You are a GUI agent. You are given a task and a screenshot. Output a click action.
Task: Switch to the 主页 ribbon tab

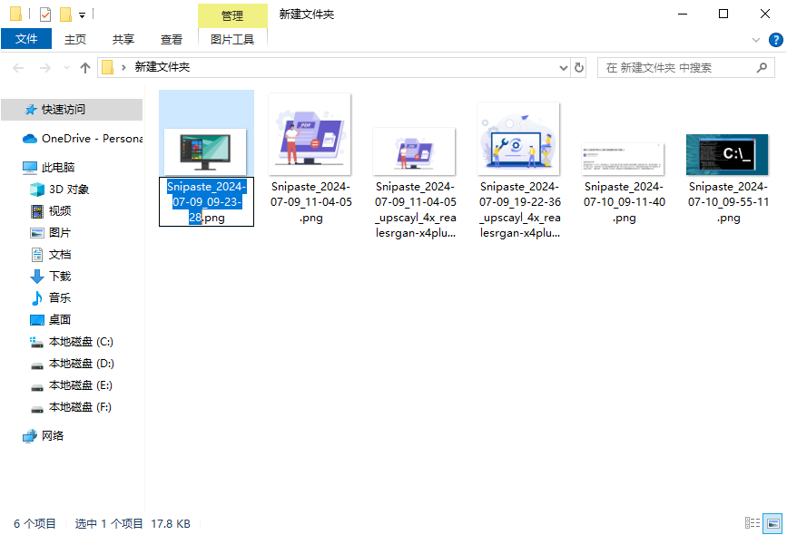pos(75,40)
